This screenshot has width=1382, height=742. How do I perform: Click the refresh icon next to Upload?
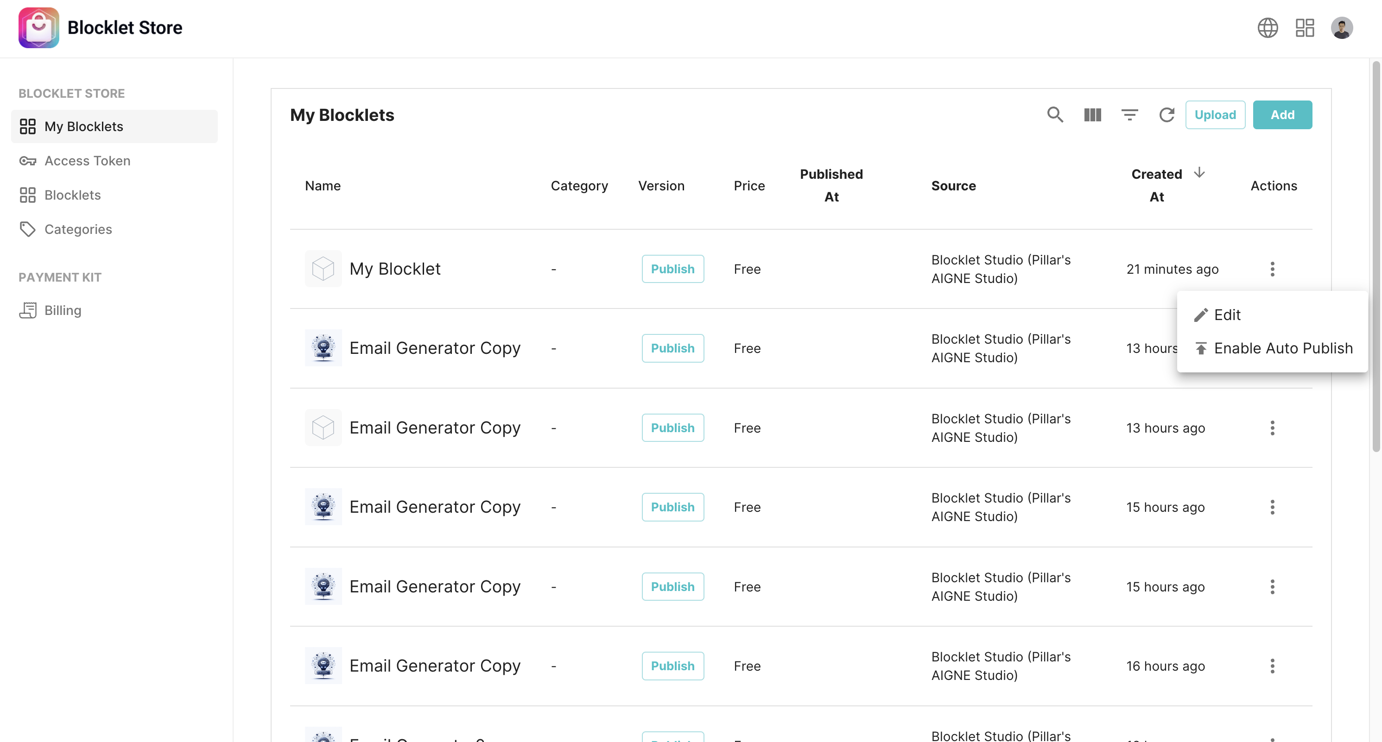[1166, 115]
